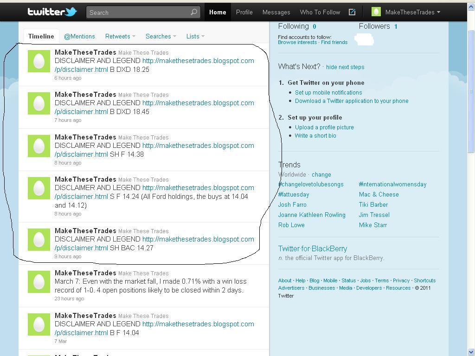
Task: Open Messages in top navigation
Action: (276, 12)
